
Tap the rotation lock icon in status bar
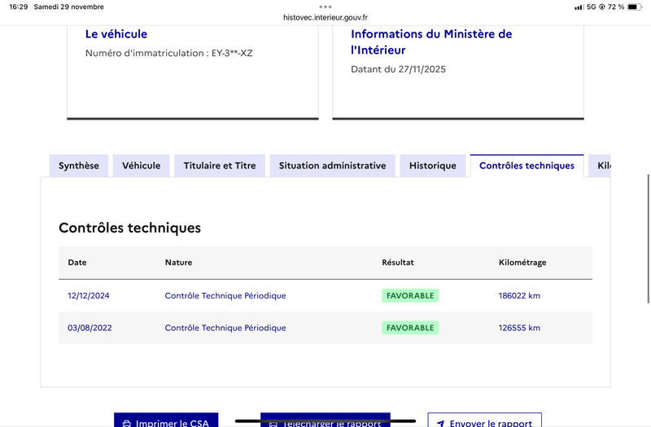coord(601,7)
